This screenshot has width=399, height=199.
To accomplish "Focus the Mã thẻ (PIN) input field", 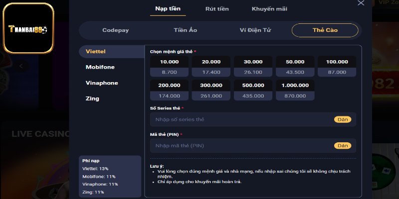I will click(x=253, y=146).
